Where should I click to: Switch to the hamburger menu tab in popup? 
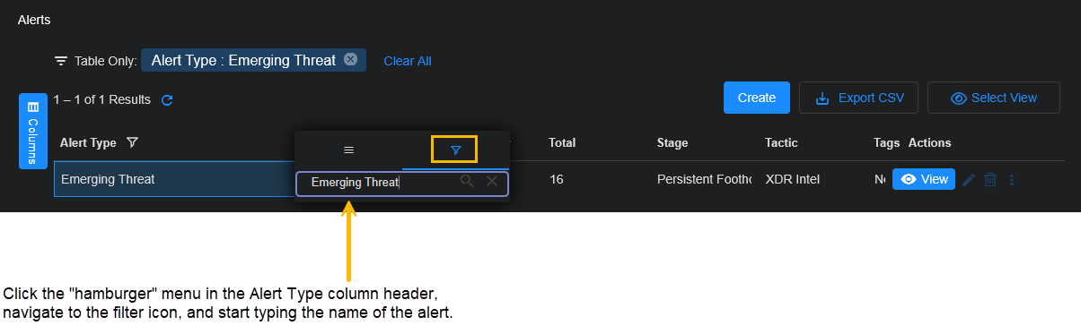348,150
